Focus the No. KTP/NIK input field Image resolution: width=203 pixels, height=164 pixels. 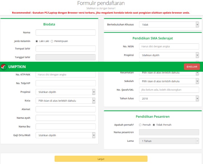coord(66,74)
